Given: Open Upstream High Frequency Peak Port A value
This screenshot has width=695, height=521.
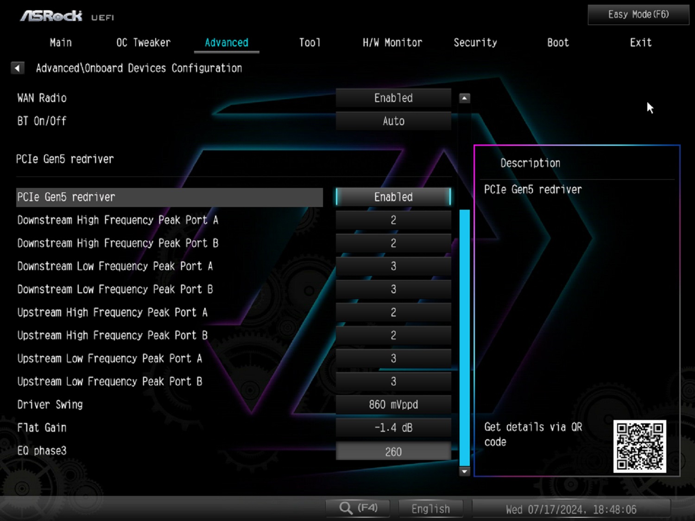Looking at the screenshot, I should (x=393, y=313).
